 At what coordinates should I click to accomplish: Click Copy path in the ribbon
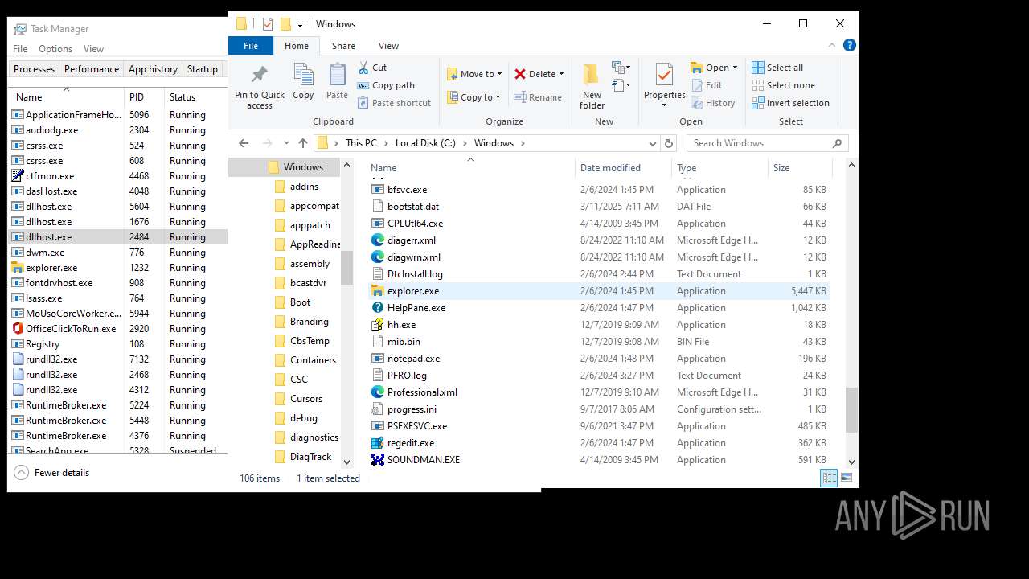click(386, 85)
